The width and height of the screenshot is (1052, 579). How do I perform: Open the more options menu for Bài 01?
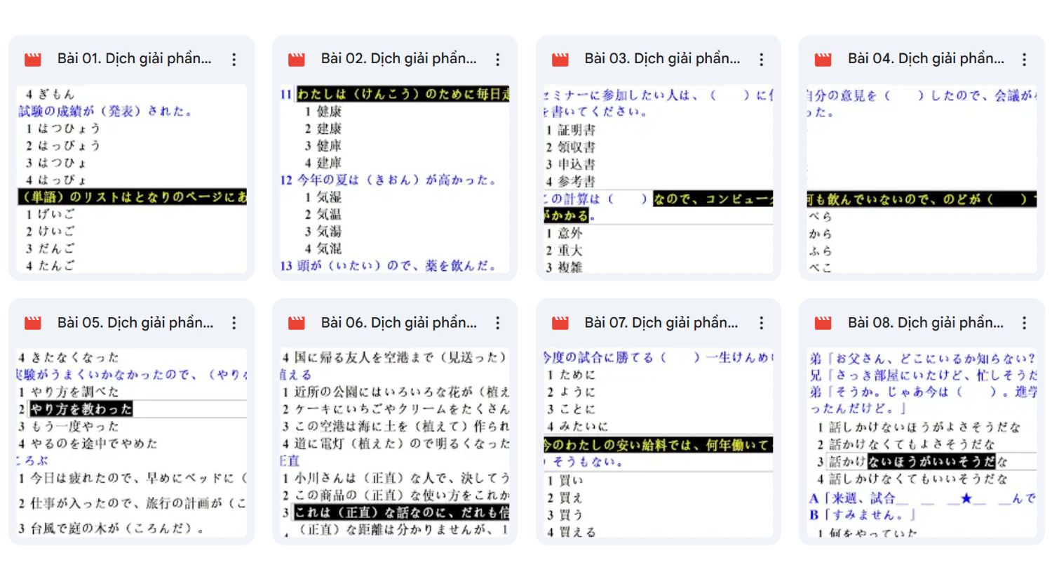point(234,59)
